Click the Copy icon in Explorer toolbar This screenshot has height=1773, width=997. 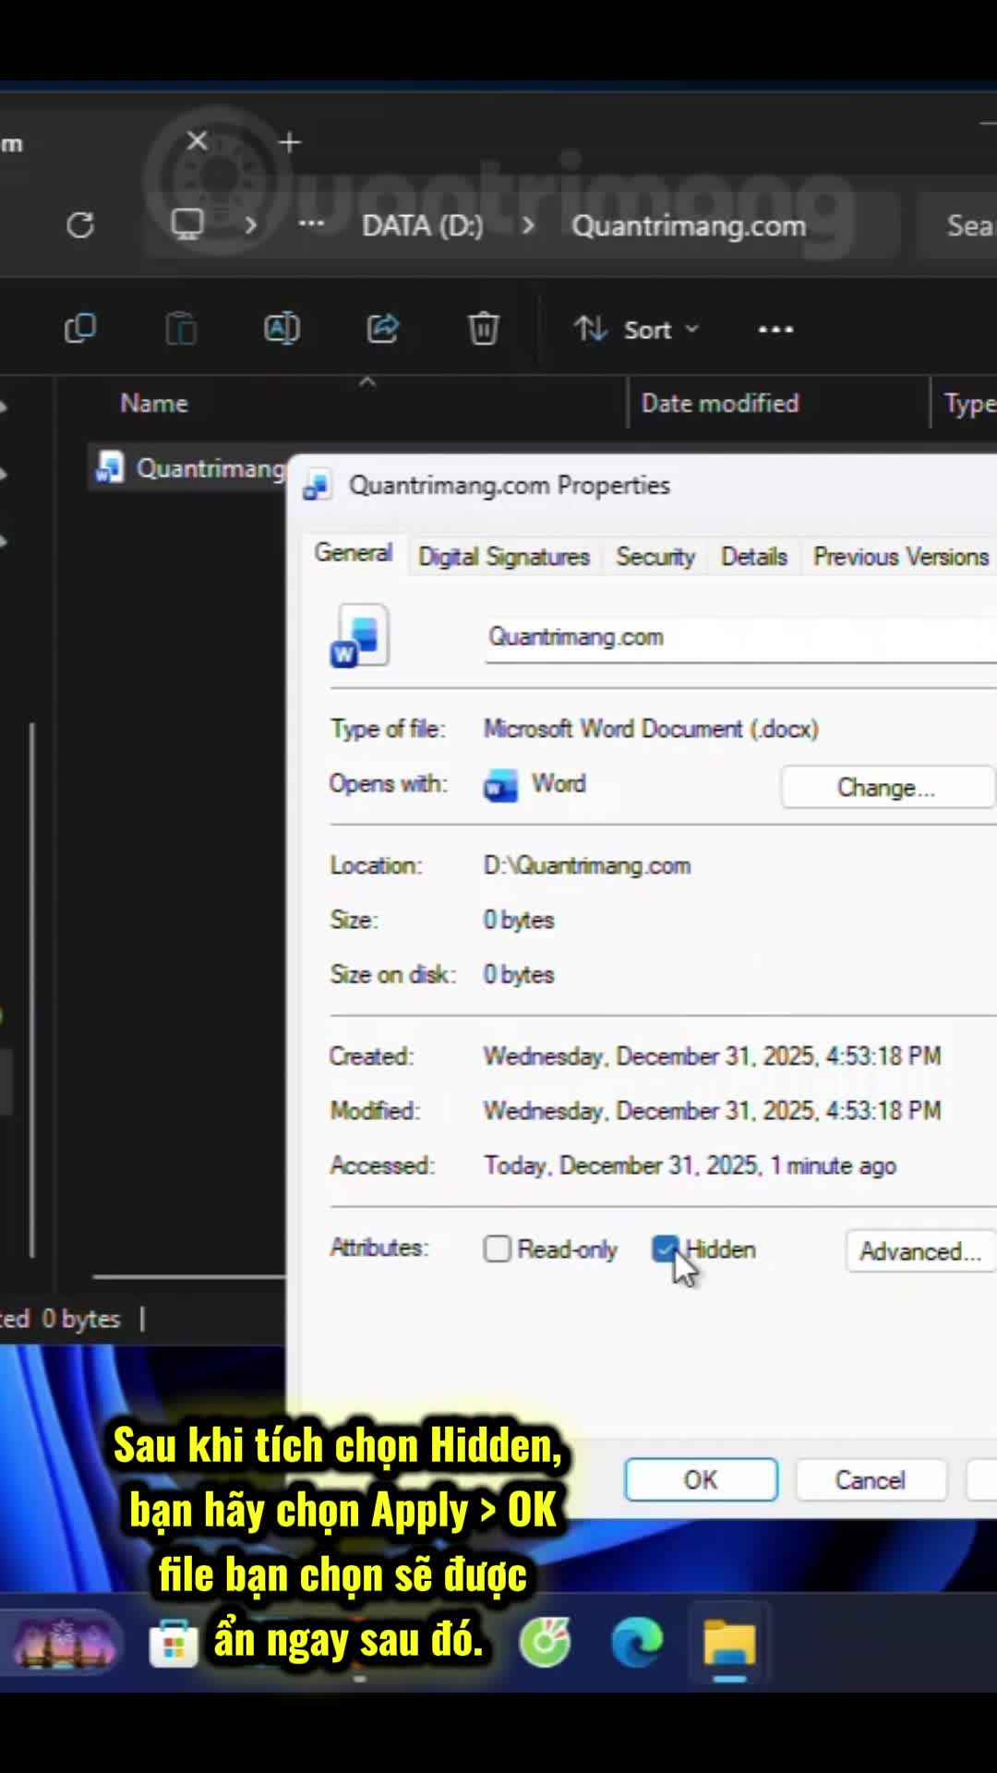click(x=80, y=329)
